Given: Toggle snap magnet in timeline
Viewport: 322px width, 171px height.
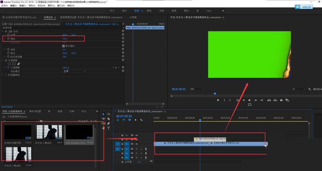Looking at the screenshot, I should coord(124,120).
